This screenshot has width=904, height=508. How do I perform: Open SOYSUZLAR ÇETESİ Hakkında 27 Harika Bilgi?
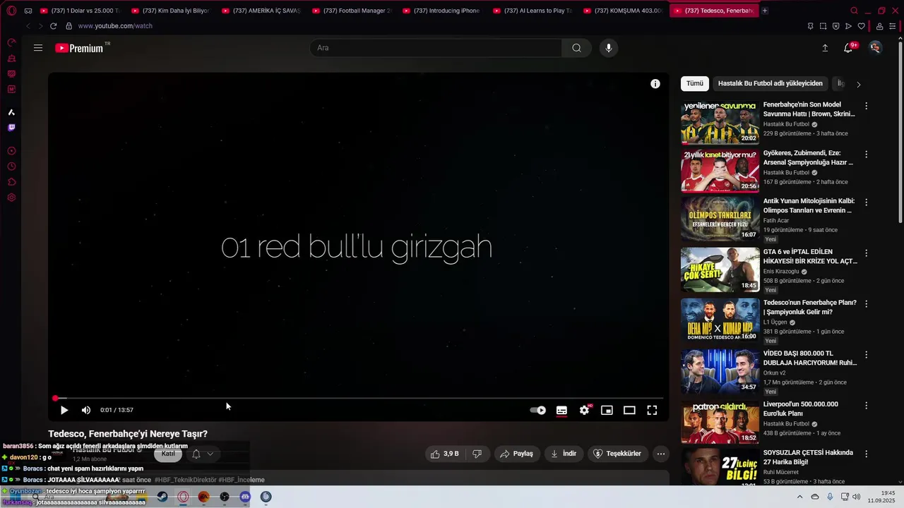[x=808, y=457]
